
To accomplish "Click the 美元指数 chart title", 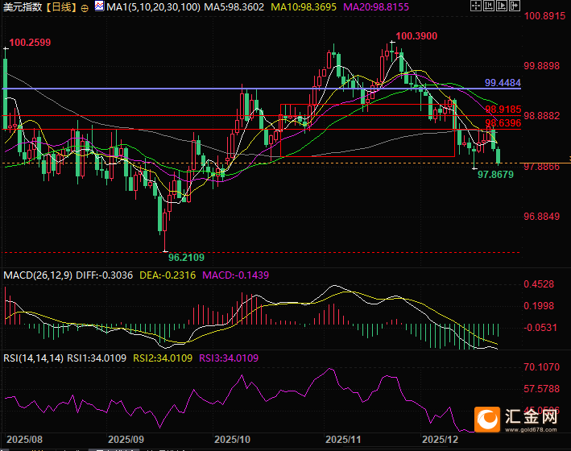I will [x=22, y=7].
